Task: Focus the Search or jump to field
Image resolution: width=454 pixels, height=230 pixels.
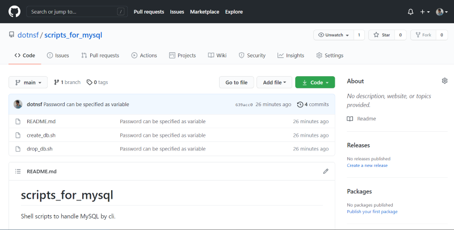Action: (x=77, y=11)
